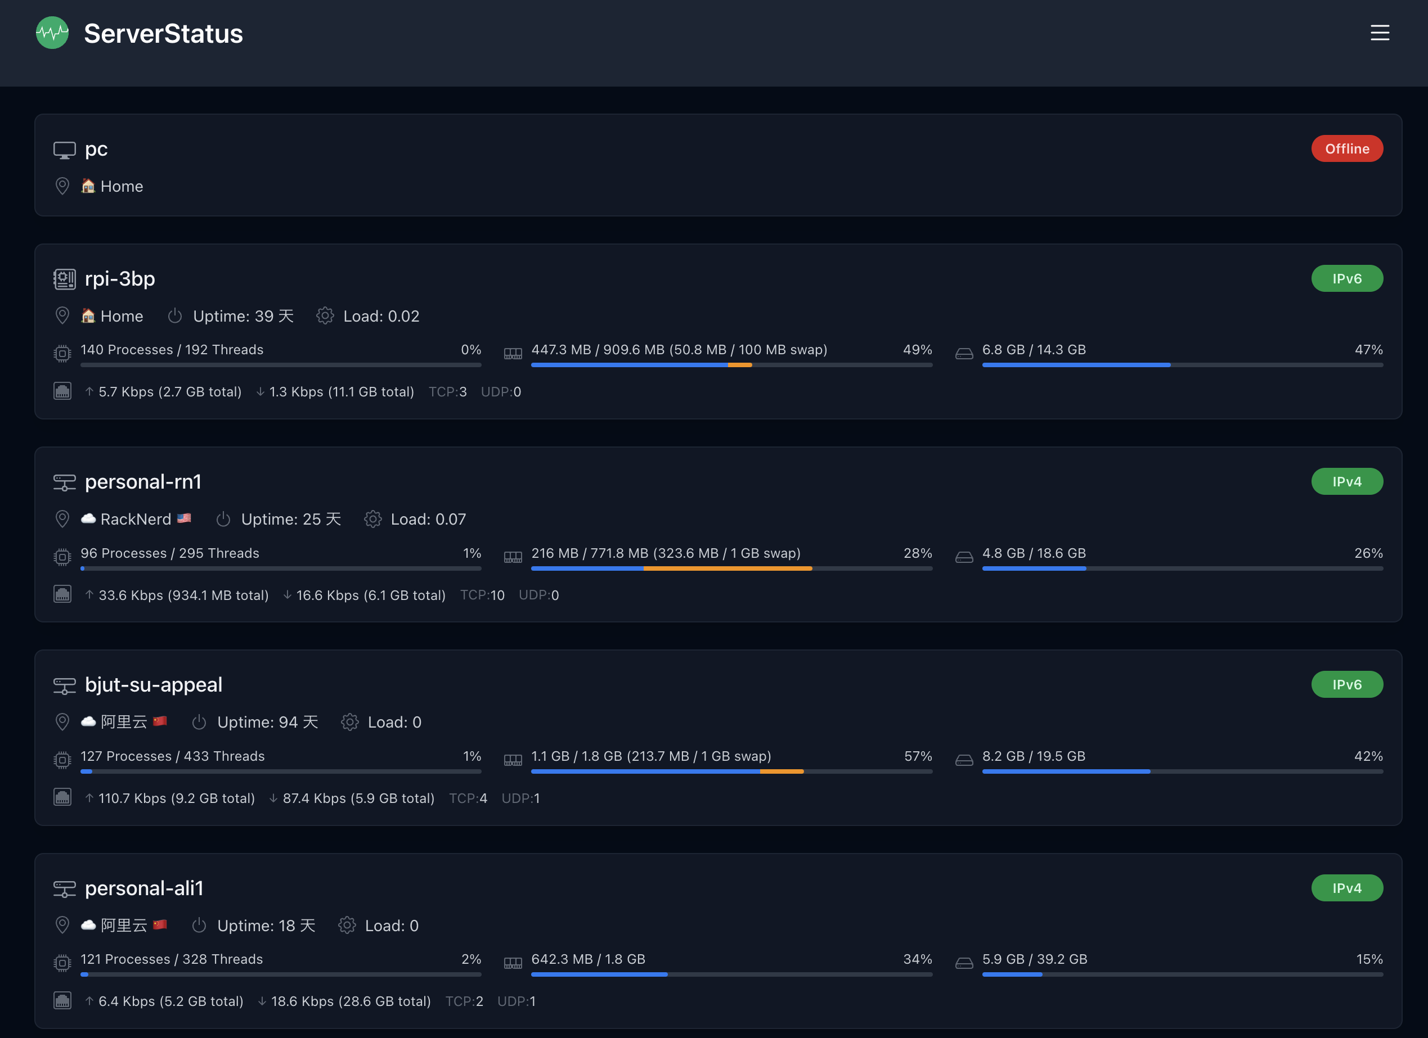Click the ServerStatus heartbeat logo
This screenshot has width=1428, height=1038.
pos(53,33)
